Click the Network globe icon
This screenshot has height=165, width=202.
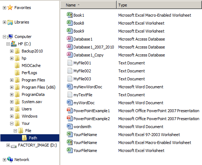point(10,160)
